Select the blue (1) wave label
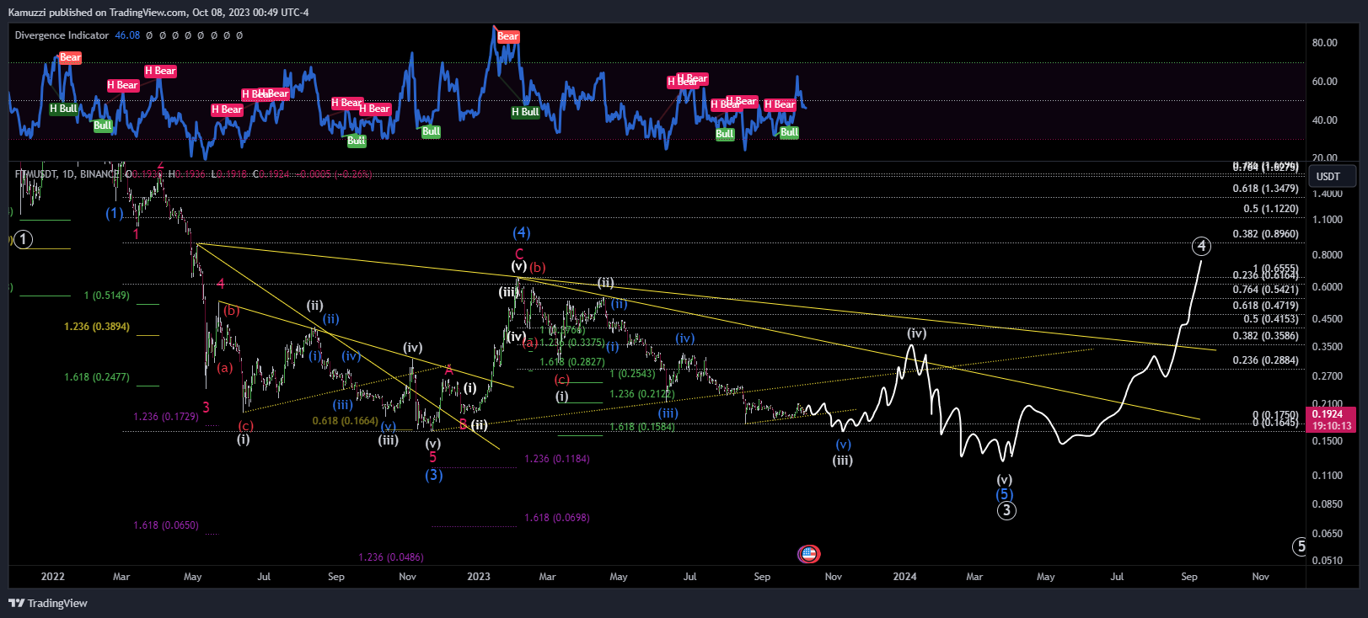The width and height of the screenshot is (1368, 618). pos(115,213)
